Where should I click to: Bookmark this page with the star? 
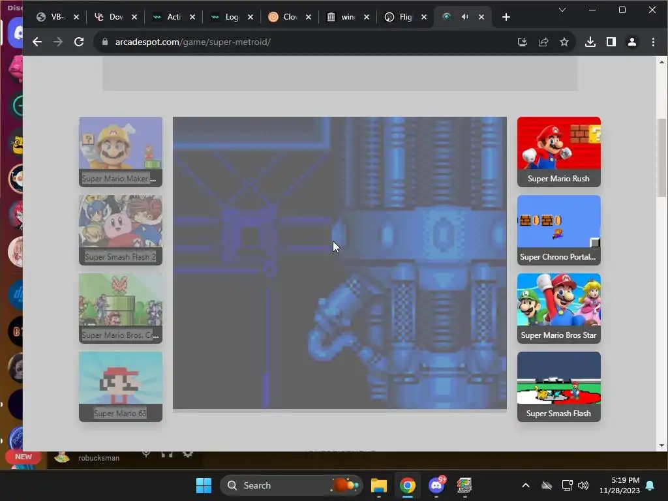click(564, 42)
